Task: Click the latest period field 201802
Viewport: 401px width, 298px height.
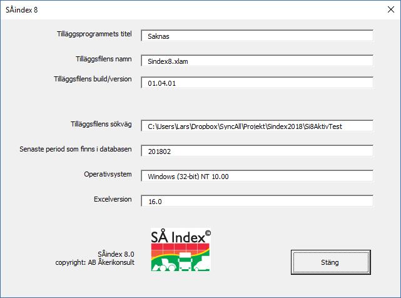Action: (x=257, y=151)
